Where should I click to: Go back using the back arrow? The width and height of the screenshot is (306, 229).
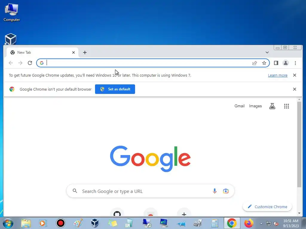(x=11, y=63)
